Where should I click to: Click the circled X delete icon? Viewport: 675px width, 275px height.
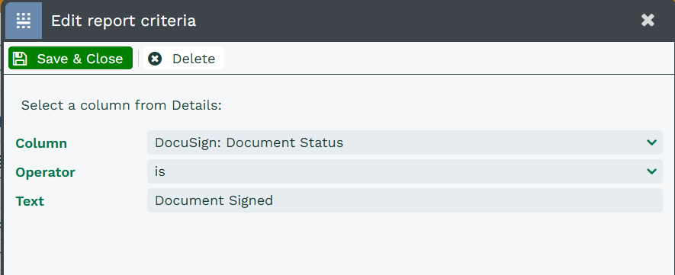point(155,59)
